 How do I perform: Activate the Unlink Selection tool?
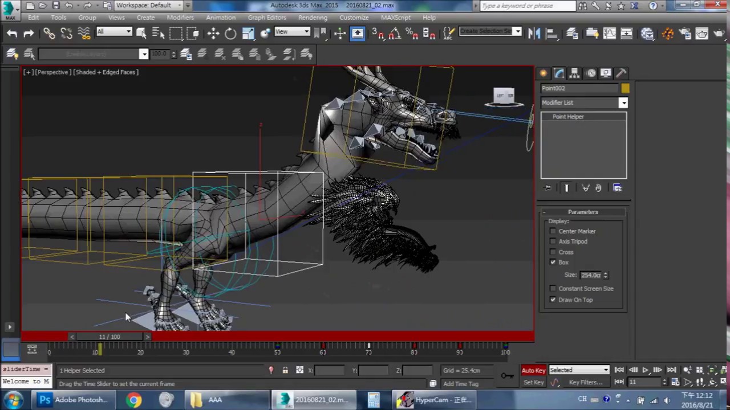(66, 34)
